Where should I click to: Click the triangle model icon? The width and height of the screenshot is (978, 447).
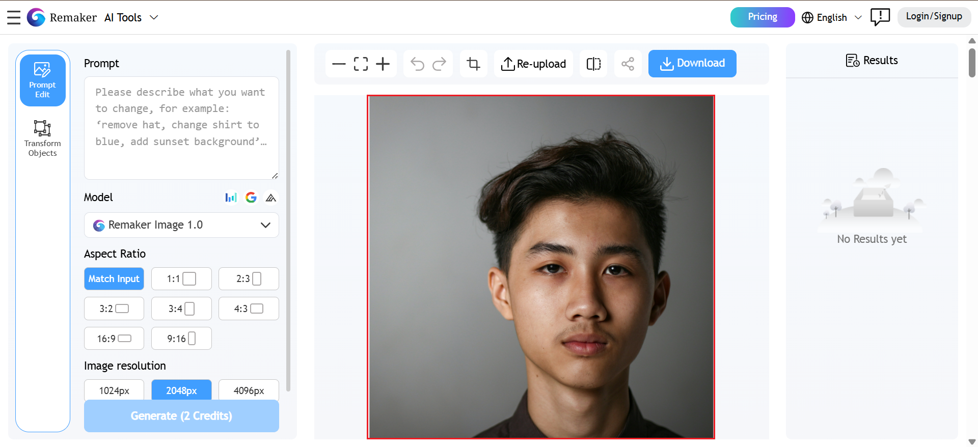(271, 198)
